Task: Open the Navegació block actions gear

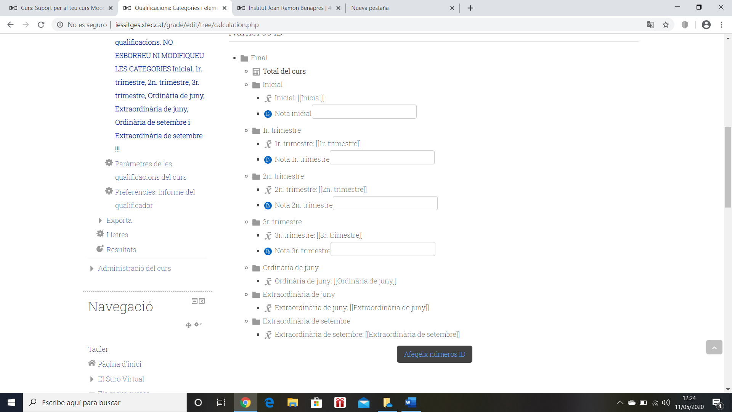Action: point(198,324)
